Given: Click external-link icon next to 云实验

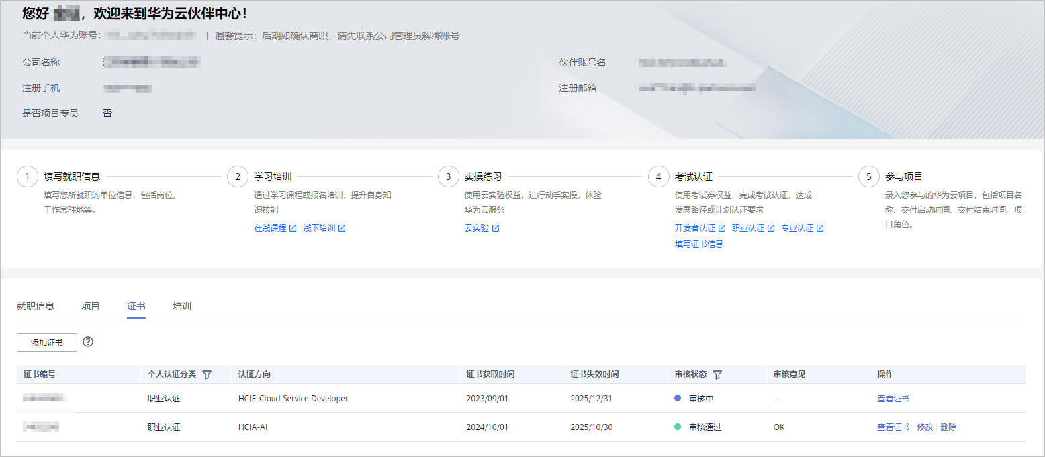Looking at the screenshot, I should [496, 228].
